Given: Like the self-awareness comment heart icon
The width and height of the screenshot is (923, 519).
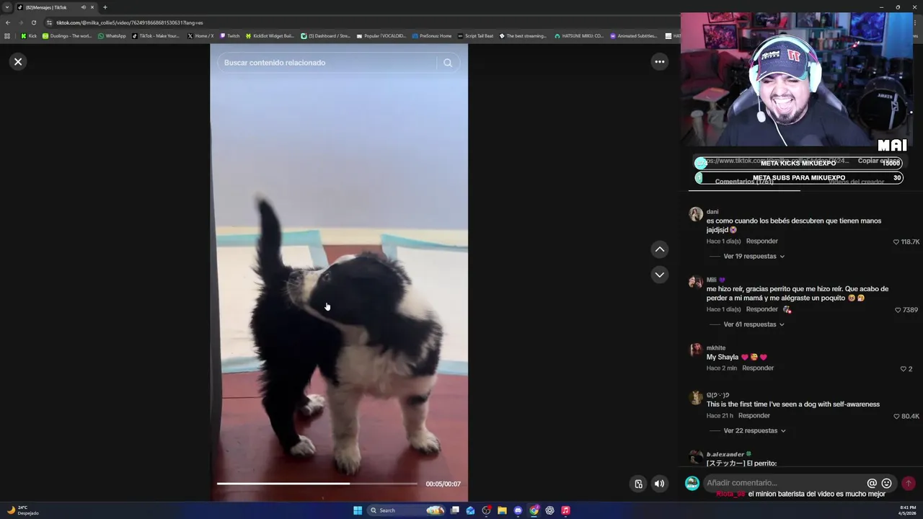Looking at the screenshot, I should tap(896, 417).
